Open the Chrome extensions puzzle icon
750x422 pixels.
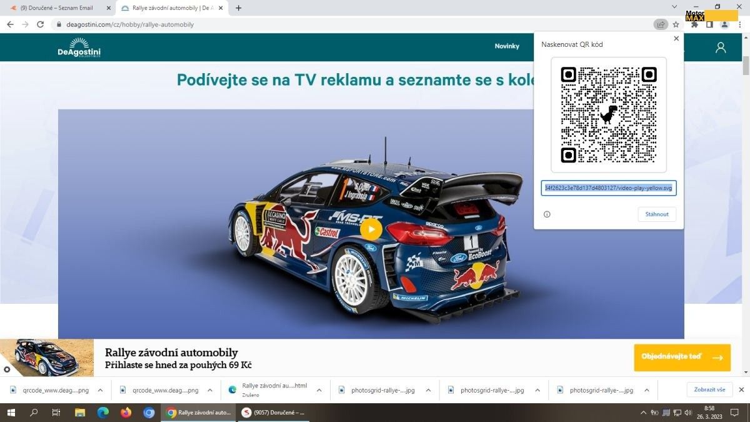(694, 24)
